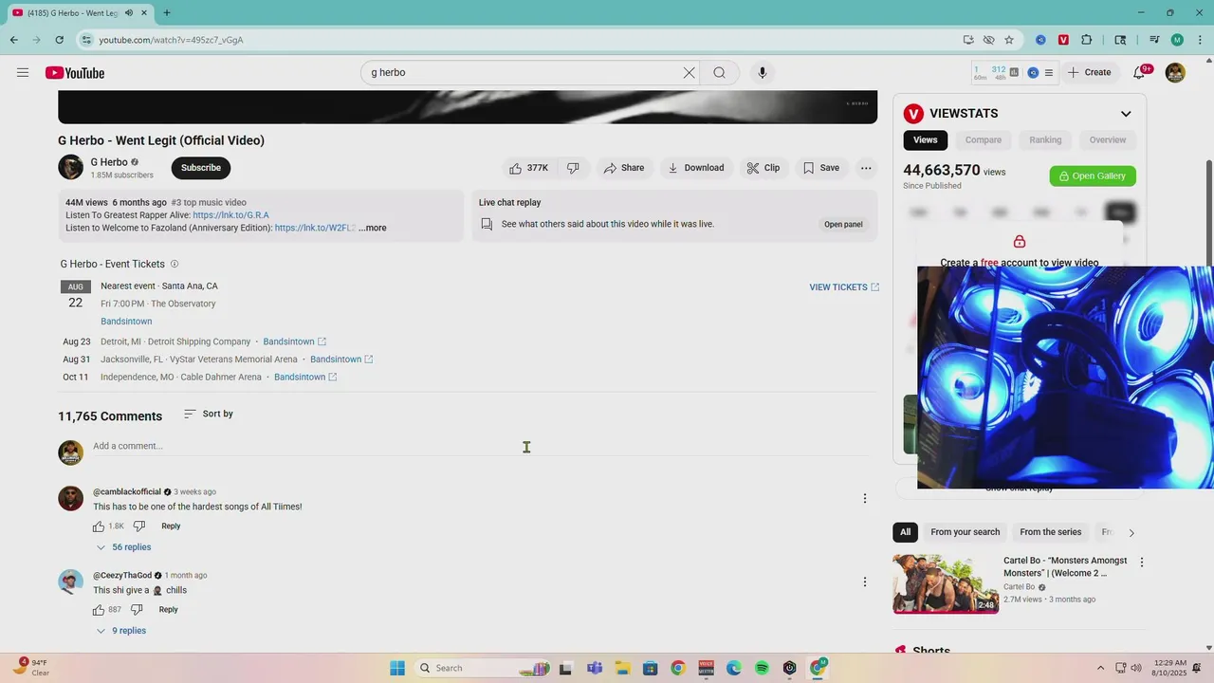Subscribe to the G Herbo channel

click(x=201, y=168)
